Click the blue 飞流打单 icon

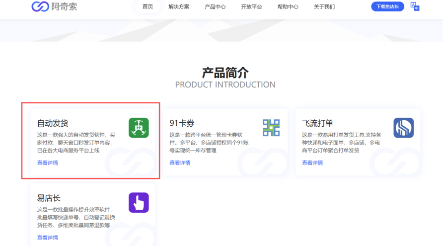[x=403, y=128]
